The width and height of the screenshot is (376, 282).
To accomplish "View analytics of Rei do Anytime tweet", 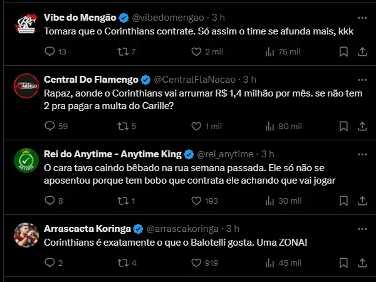I will tap(271, 201).
